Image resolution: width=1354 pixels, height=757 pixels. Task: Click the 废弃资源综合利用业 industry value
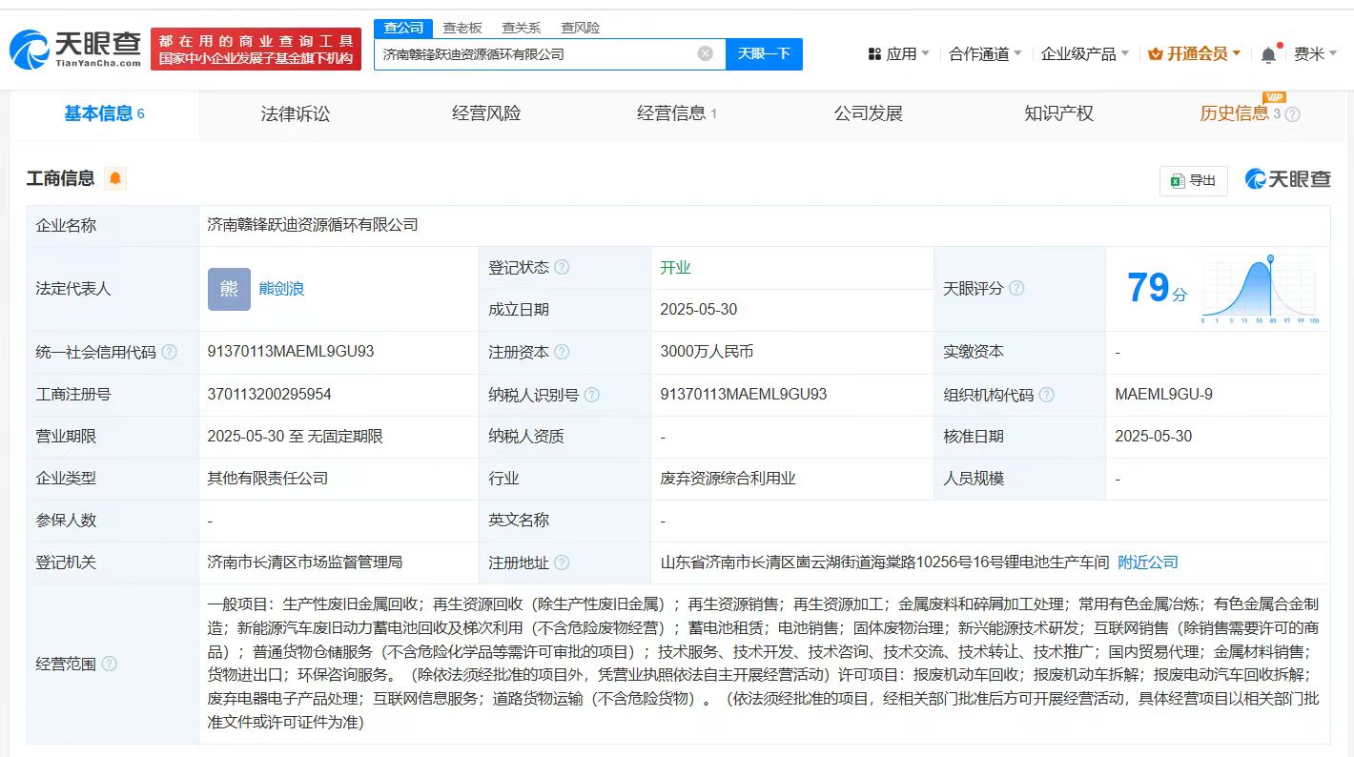(728, 479)
